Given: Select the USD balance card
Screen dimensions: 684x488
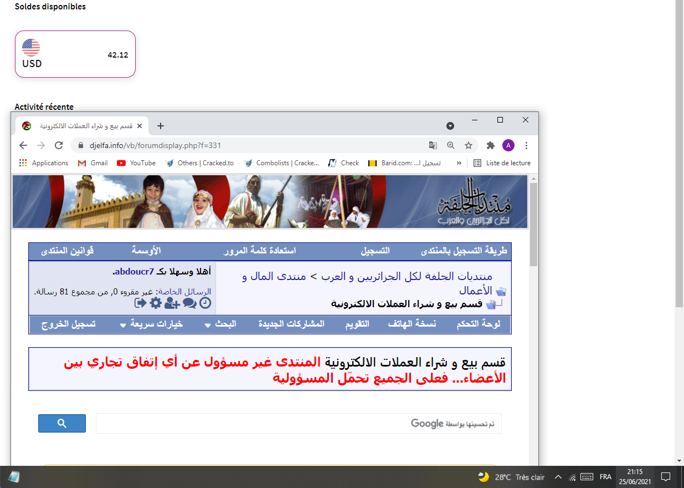Looking at the screenshot, I should [75, 54].
